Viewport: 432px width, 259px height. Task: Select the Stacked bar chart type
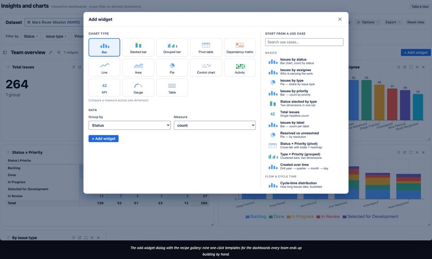pyautogui.click(x=138, y=48)
